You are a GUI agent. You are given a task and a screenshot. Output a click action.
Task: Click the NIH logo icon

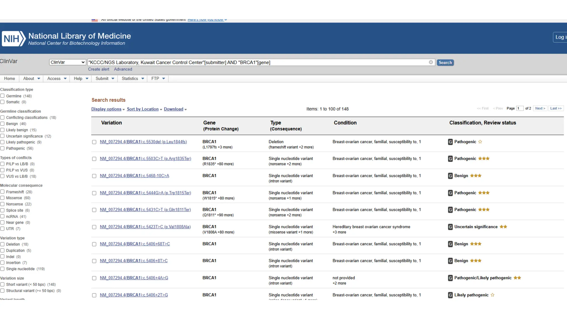[x=14, y=38]
